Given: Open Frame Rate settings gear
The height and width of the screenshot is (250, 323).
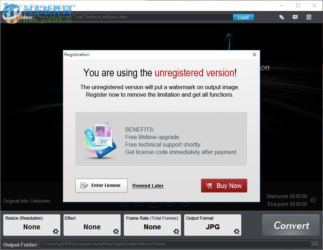Looking at the screenshot, I should point(176,232).
